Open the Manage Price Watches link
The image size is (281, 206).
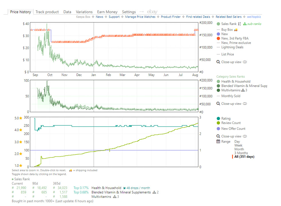(140, 17)
